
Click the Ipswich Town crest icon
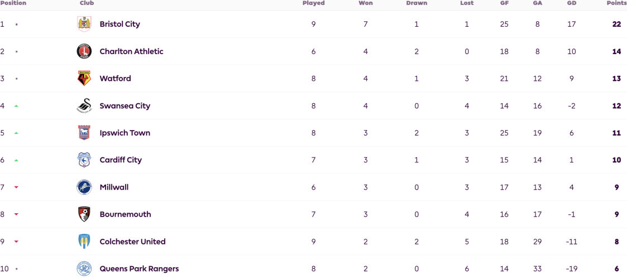84,133
